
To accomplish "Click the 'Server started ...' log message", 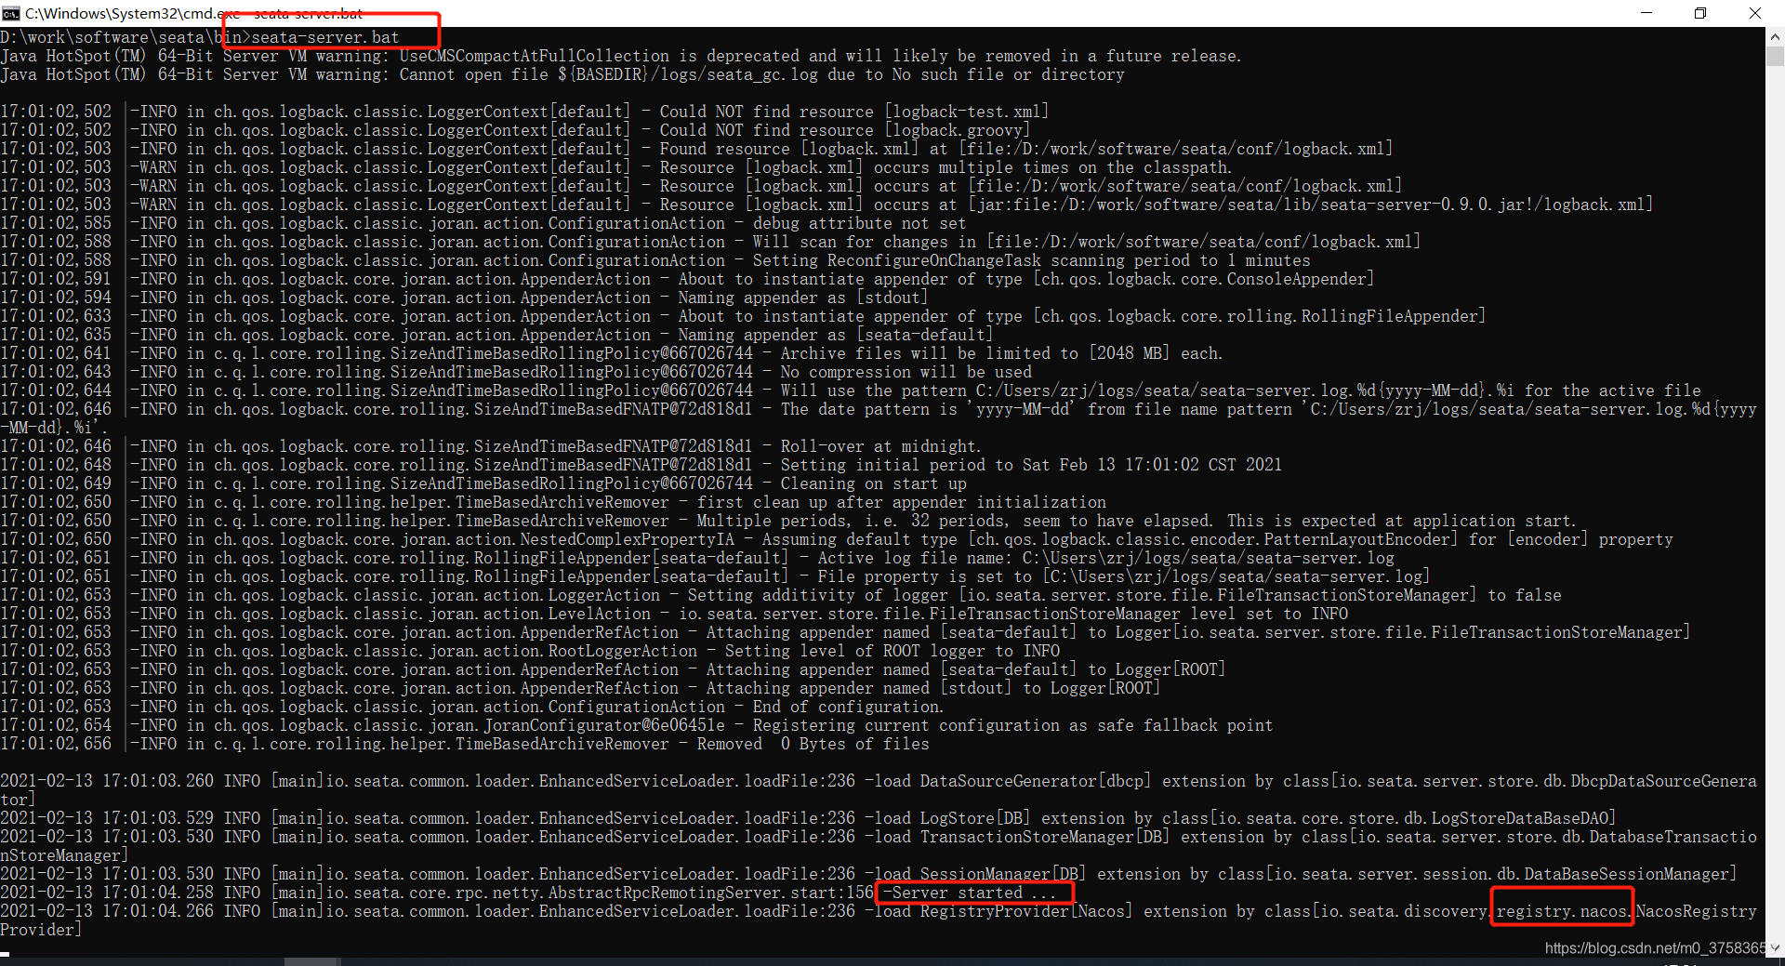I will (975, 893).
